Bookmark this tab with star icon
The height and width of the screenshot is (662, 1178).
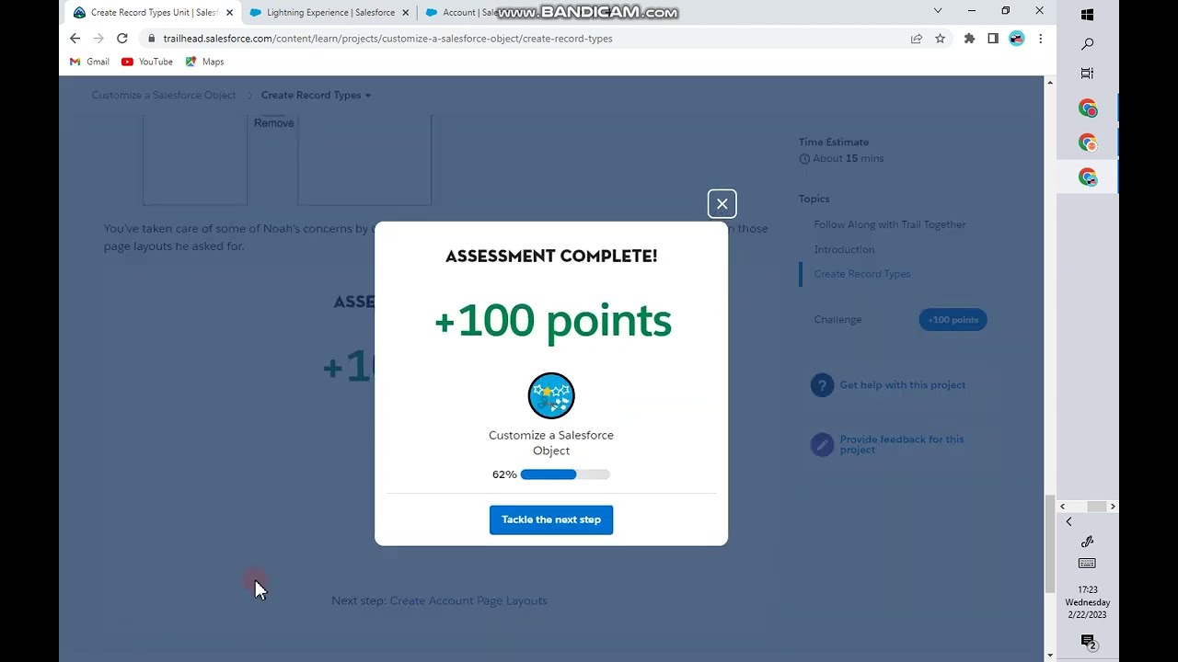[940, 39]
